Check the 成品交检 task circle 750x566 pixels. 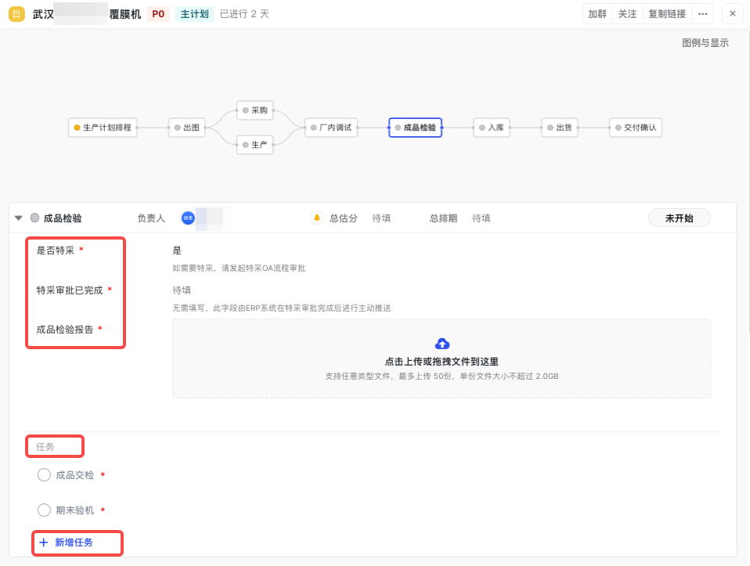(45, 474)
